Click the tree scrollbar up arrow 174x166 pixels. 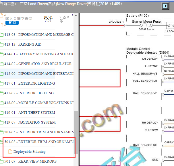(x=76, y=15)
